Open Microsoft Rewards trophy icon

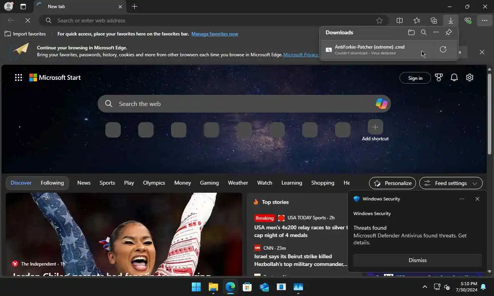[x=439, y=77]
